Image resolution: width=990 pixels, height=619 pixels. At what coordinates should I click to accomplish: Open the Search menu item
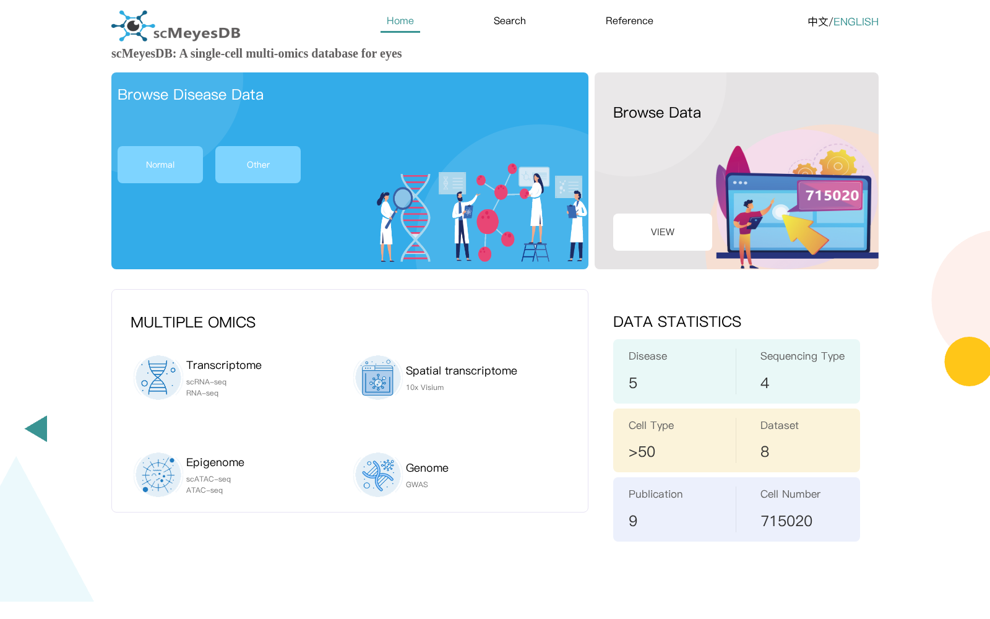click(510, 21)
